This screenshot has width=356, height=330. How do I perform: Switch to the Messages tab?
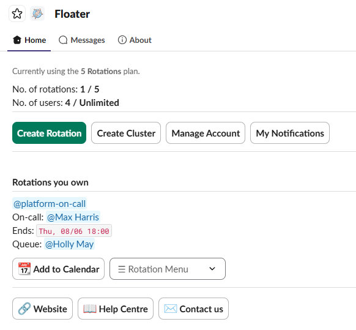coord(82,40)
